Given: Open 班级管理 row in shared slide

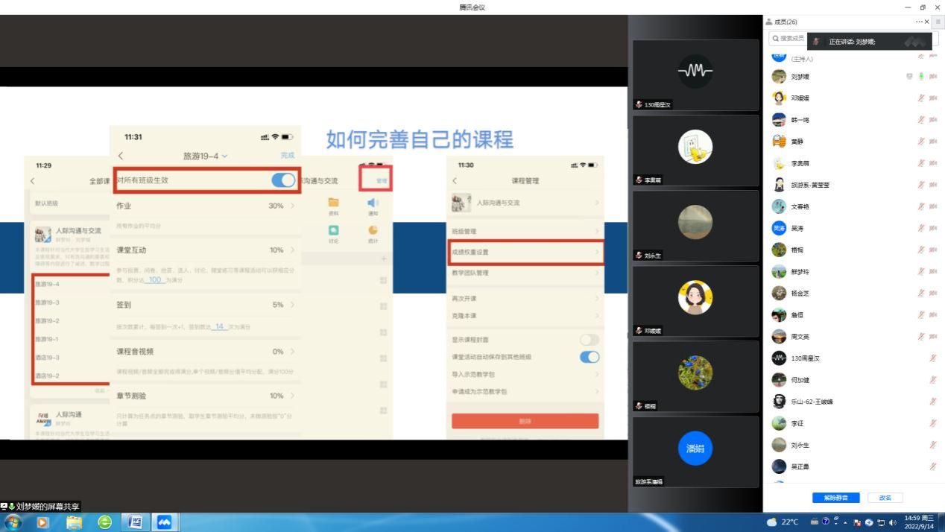Looking at the screenshot, I should click(525, 232).
